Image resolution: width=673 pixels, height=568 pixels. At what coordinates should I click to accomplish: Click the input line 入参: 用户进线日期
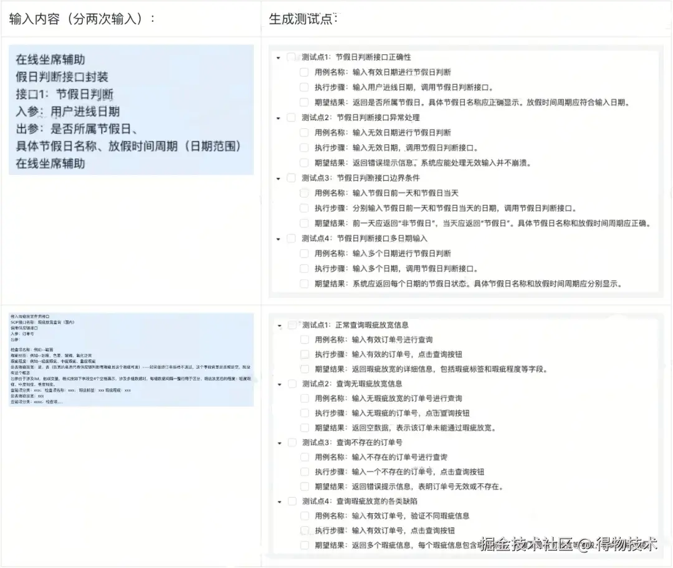pyautogui.click(x=68, y=111)
